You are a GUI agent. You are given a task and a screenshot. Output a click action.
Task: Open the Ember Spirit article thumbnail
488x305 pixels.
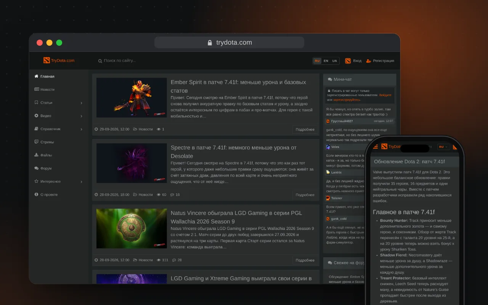click(132, 98)
